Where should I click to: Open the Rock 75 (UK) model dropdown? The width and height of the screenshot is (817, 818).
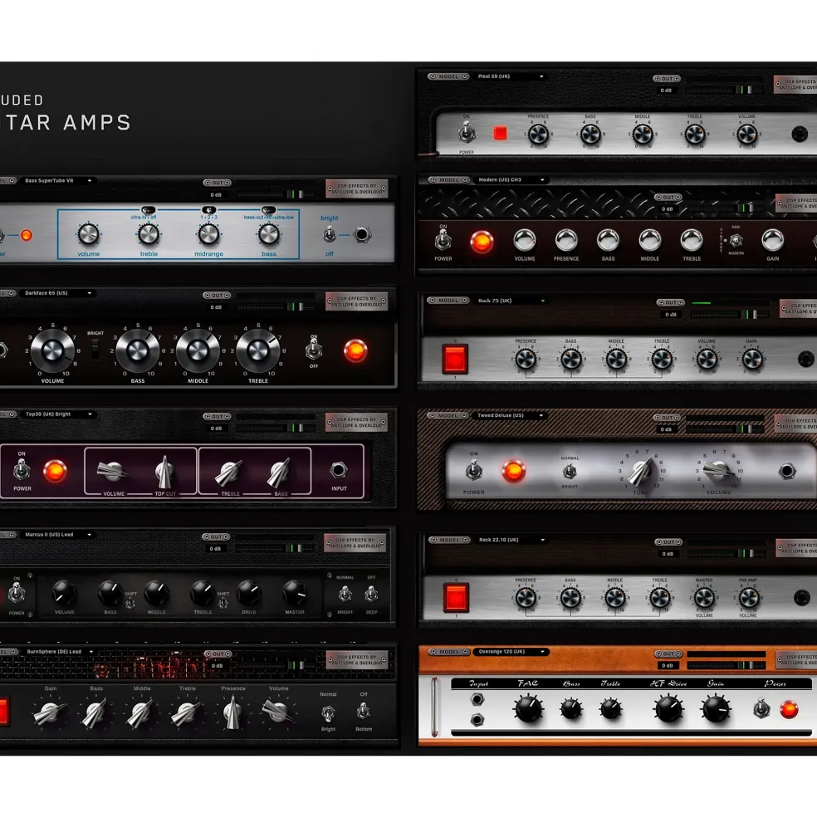(x=511, y=301)
